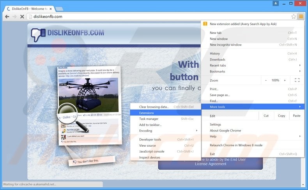Image resolution: width=308 pixels, height=190 pixels.
Task: Choose Exit from the Chrome menu
Action: click(x=253, y=154)
